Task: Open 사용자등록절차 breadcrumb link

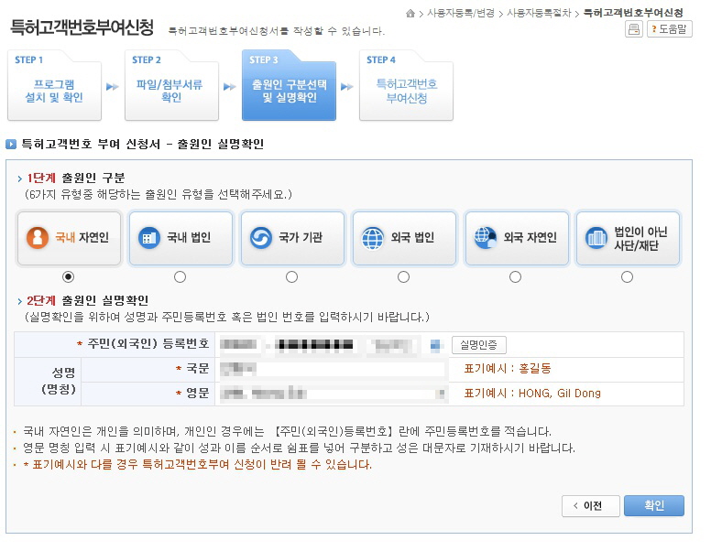Action: (x=539, y=14)
